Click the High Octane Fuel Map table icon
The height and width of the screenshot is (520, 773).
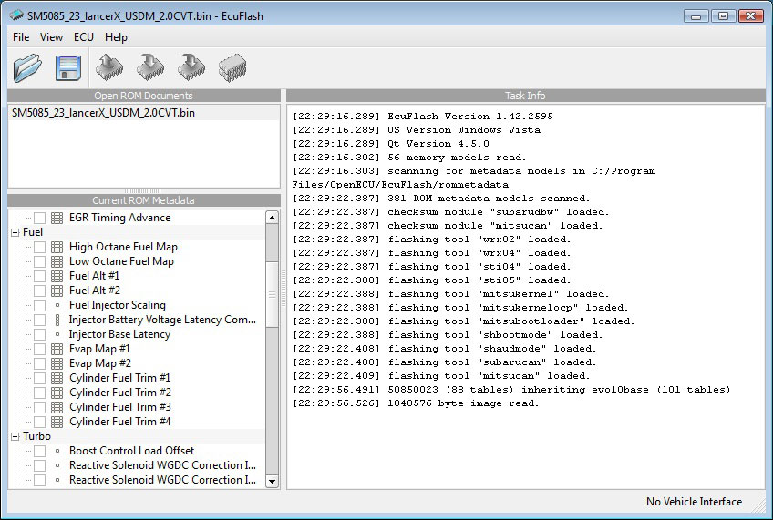57,247
